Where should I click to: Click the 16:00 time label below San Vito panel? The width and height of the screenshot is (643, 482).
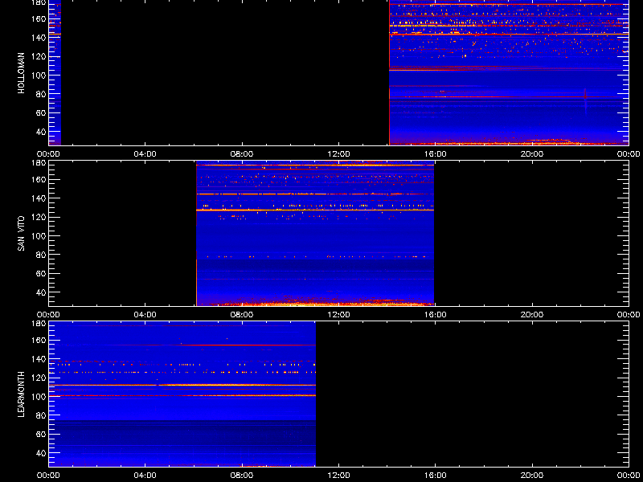point(435,315)
